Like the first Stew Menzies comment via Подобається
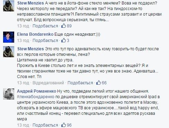Image resolution: width=169 pixels, height=128 pixels. point(45,26)
